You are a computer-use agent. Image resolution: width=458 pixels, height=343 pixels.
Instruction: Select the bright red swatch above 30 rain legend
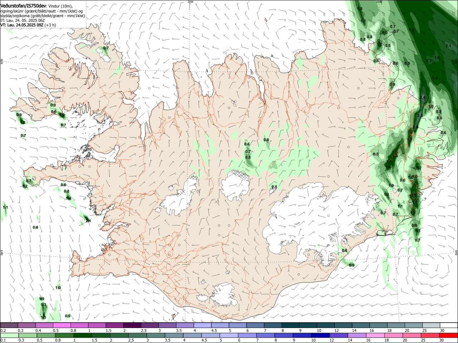click(448, 335)
